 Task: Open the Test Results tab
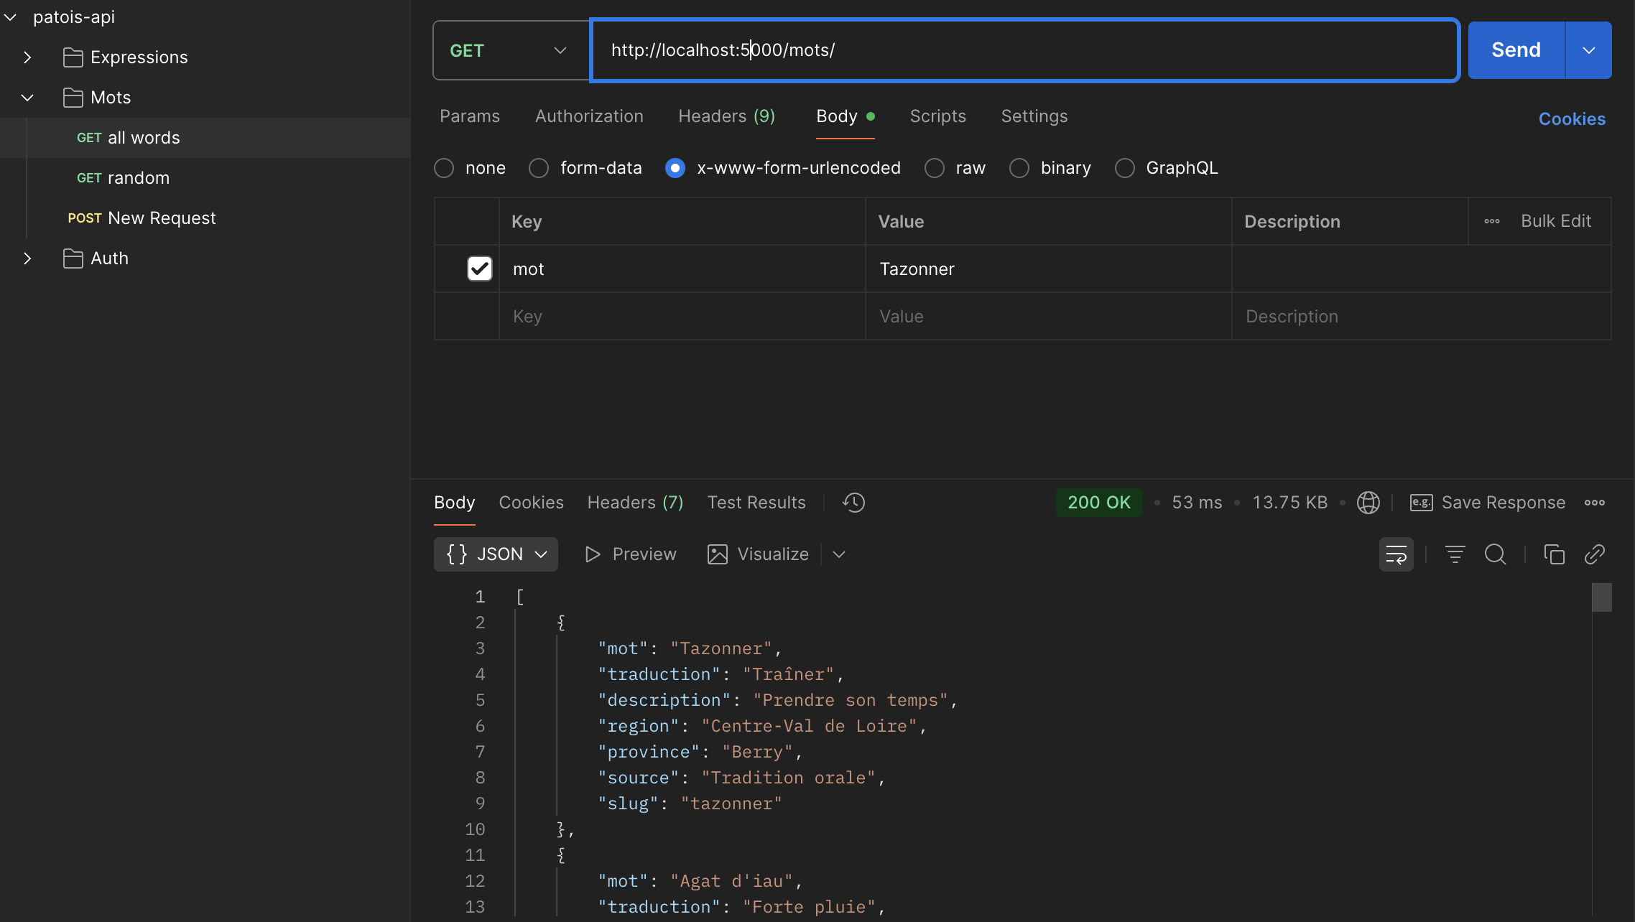coord(756,503)
